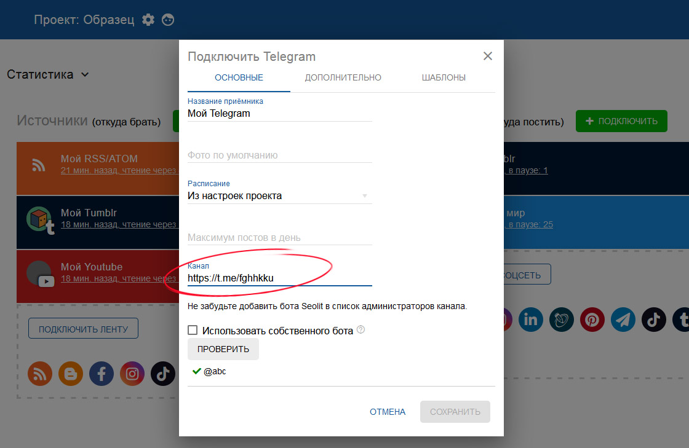The width and height of the screenshot is (689, 448).
Task: Click the Канал URL input field
Action: (279, 278)
